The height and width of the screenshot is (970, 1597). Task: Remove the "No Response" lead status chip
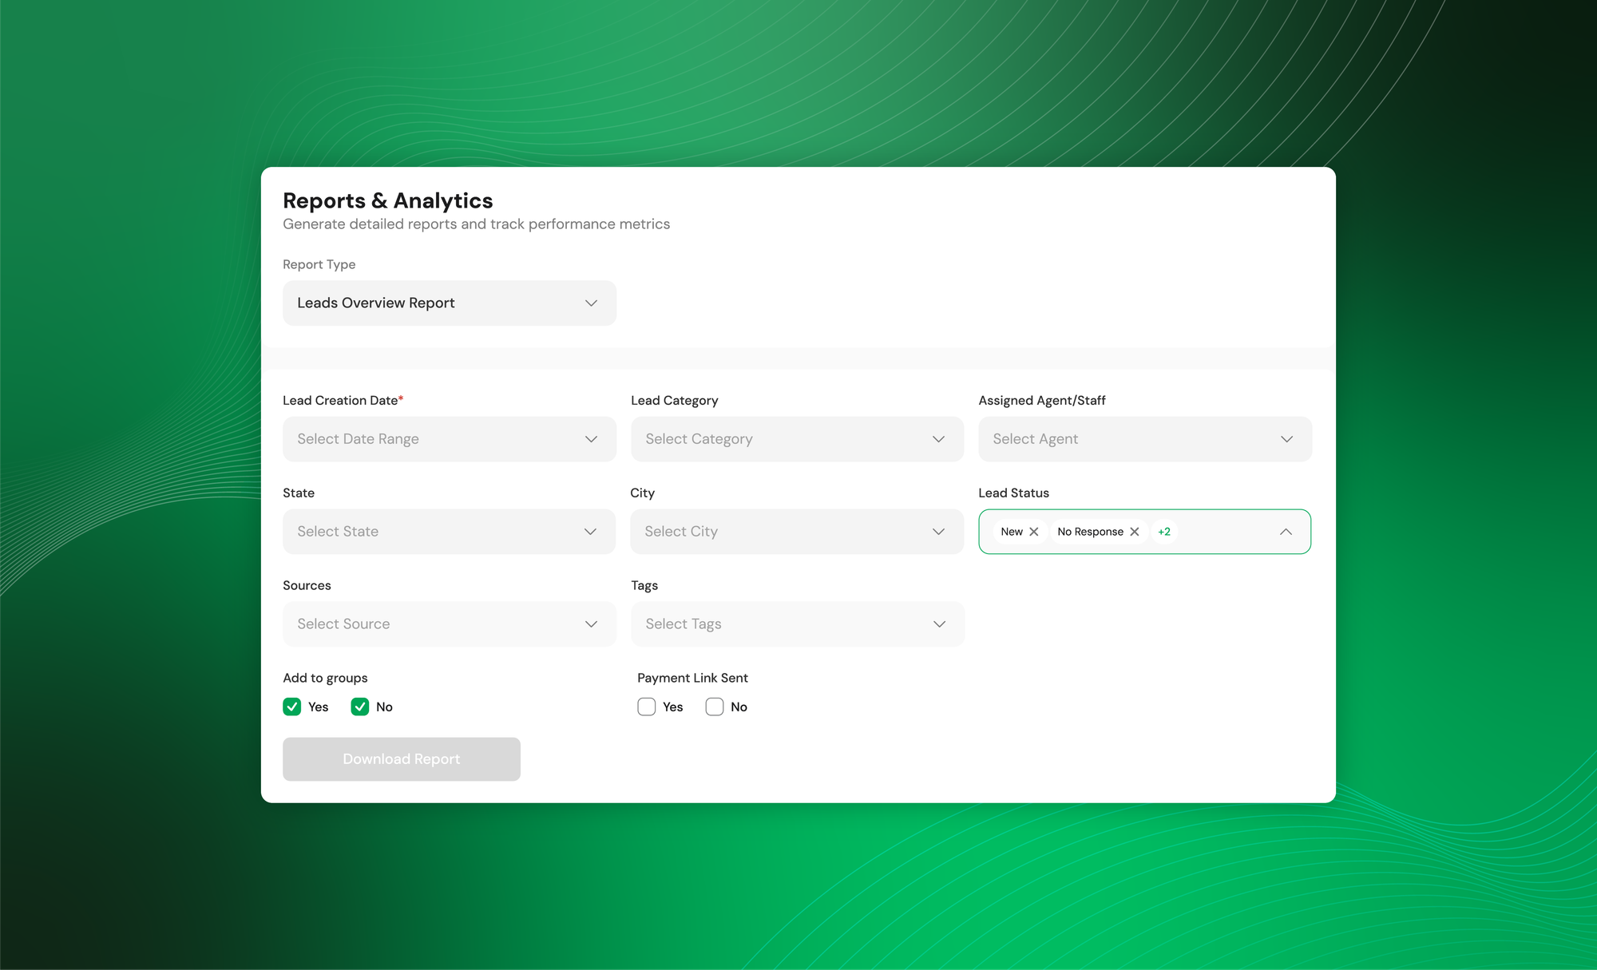(1134, 531)
